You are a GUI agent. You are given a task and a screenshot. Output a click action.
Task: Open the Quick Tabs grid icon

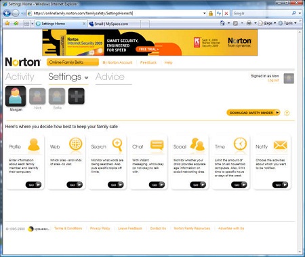pyautogui.click(x=26, y=24)
